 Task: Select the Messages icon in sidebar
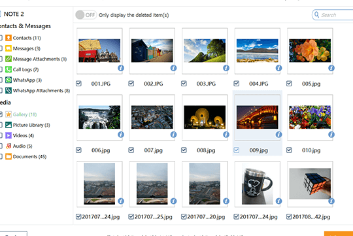[8, 48]
